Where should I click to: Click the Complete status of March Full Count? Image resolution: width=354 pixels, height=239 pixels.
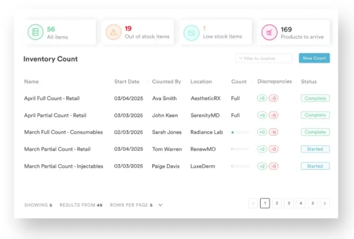(315, 132)
